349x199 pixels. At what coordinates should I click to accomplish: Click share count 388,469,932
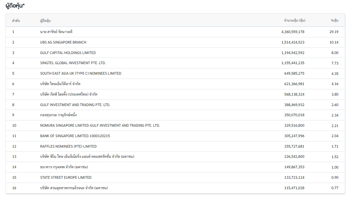(x=294, y=105)
